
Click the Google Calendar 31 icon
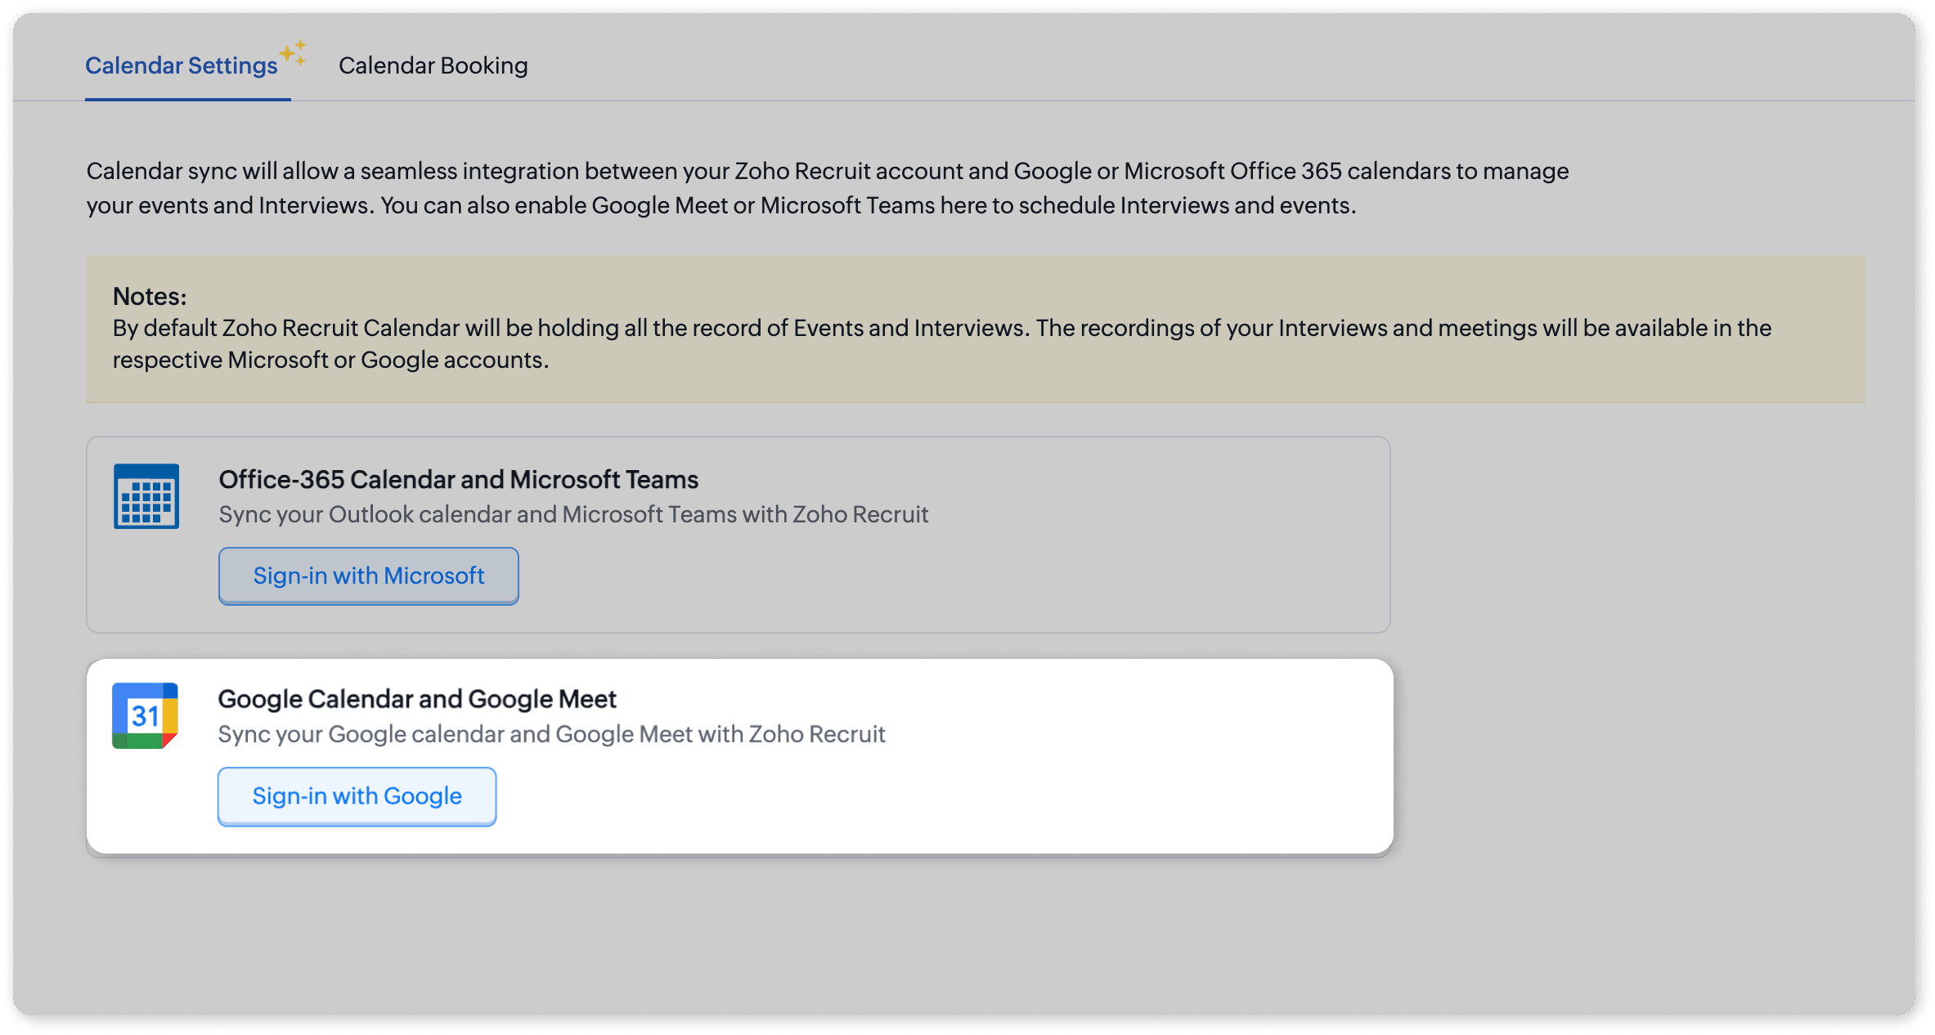tap(146, 715)
